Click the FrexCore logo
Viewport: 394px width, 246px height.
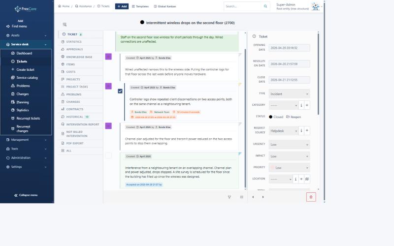[x=26, y=9]
